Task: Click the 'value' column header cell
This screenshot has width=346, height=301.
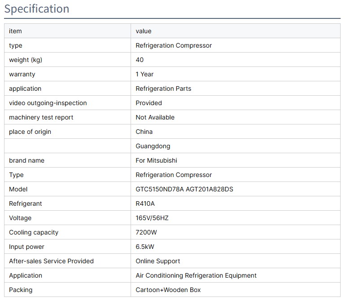Action: tap(144, 31)
